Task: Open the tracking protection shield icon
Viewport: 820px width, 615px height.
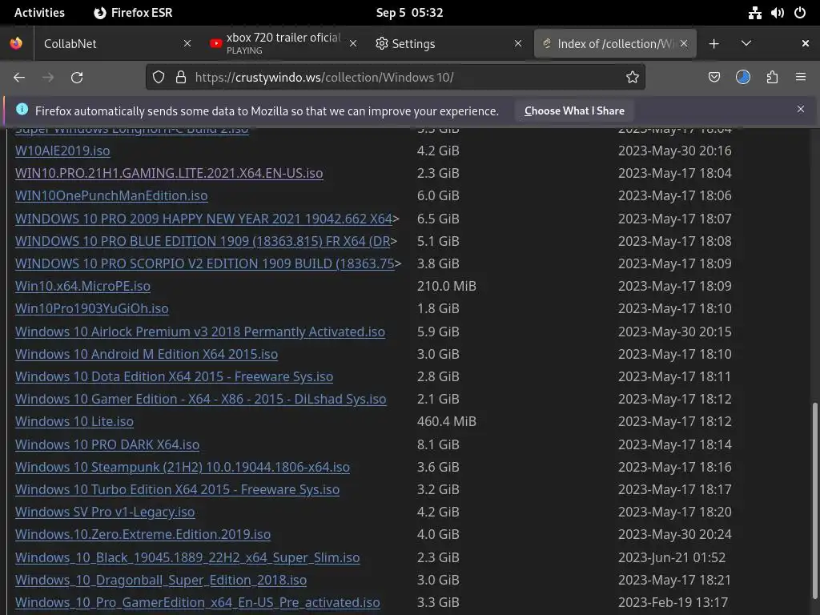Action: click(x=159, y=78)
